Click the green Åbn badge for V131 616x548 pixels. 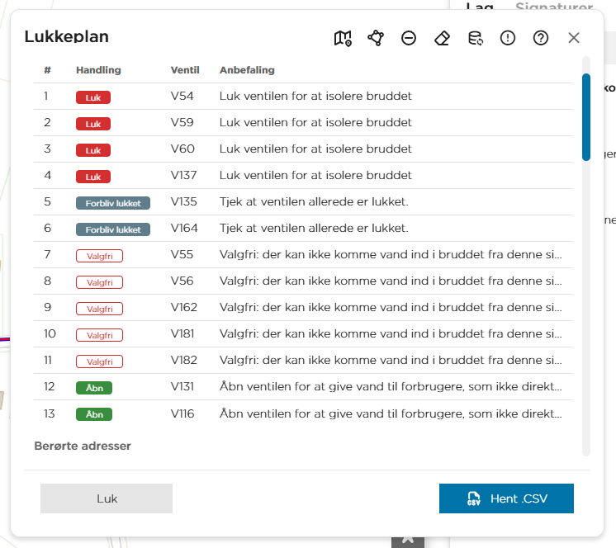pos(94,388)
